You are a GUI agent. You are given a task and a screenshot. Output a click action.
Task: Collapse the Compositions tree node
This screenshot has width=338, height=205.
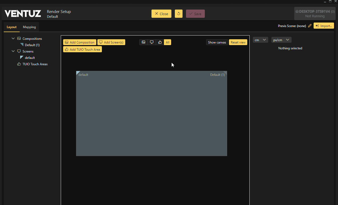click(x=13, y=39)
